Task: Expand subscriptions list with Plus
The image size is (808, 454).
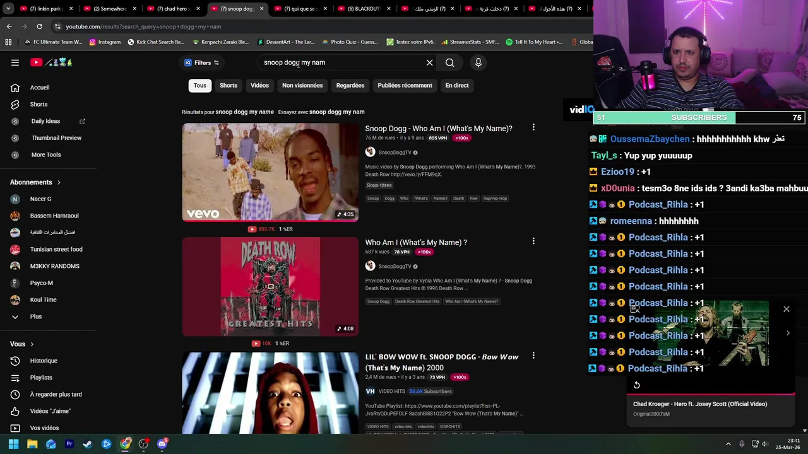Action: tap(36, 317)
